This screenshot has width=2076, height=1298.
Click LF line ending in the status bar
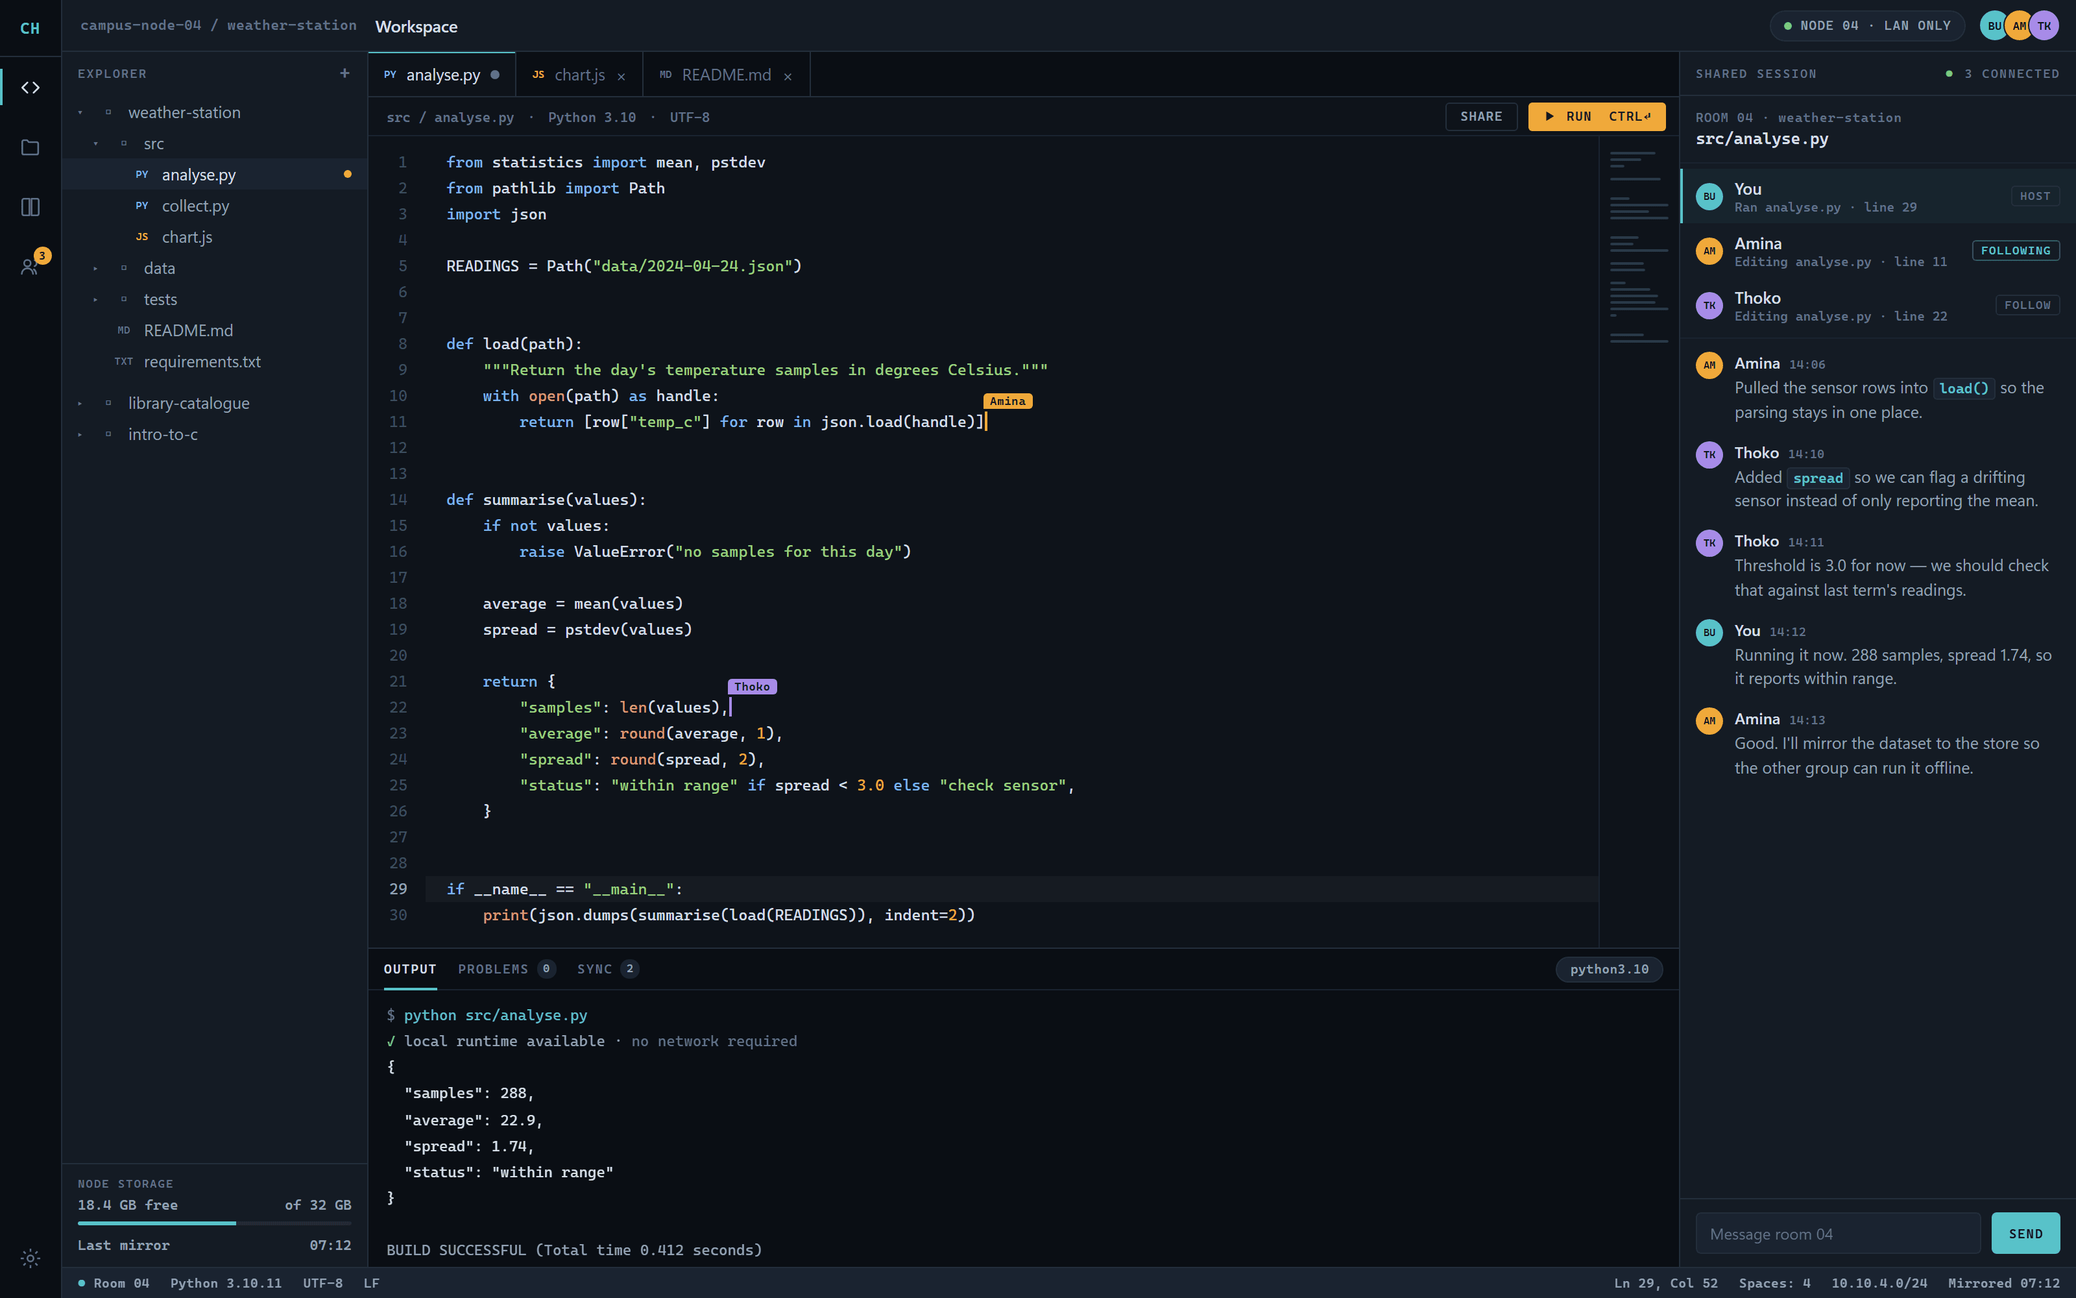click(372, 1284)
